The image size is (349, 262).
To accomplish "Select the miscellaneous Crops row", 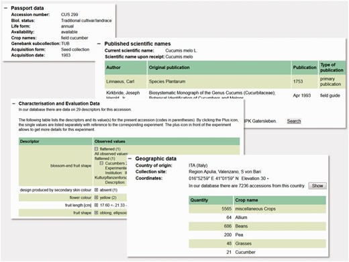I will [257, 209].
